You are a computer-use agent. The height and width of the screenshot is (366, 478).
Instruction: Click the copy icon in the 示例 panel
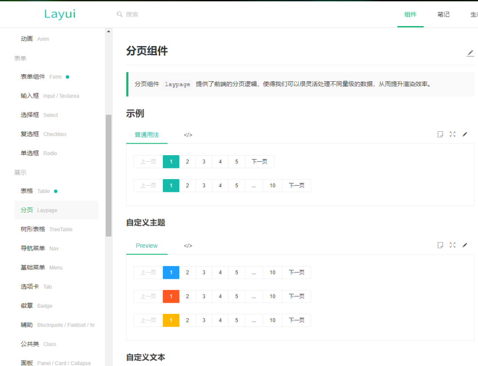pos(440,134)
